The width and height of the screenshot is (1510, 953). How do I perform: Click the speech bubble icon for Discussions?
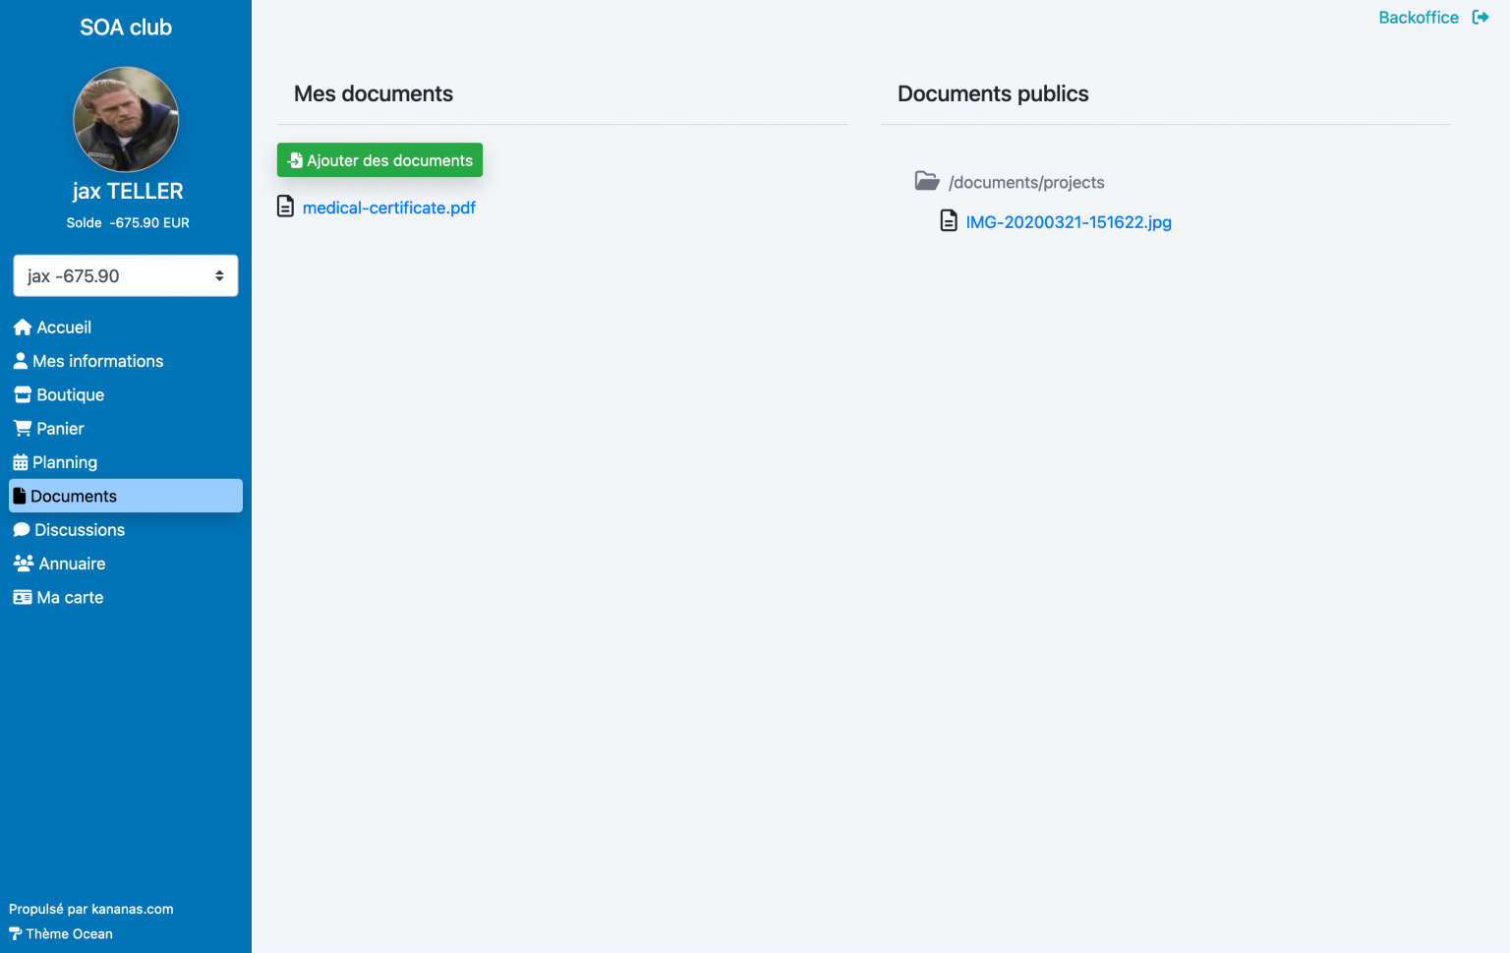coord(22,530)
